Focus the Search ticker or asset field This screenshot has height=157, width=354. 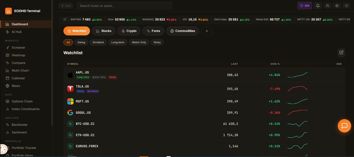coord(124,6)
